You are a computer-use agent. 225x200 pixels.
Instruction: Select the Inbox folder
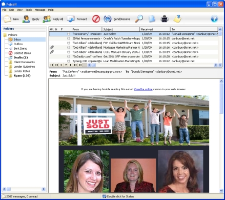pyautogui.click(x=17, y=39)
